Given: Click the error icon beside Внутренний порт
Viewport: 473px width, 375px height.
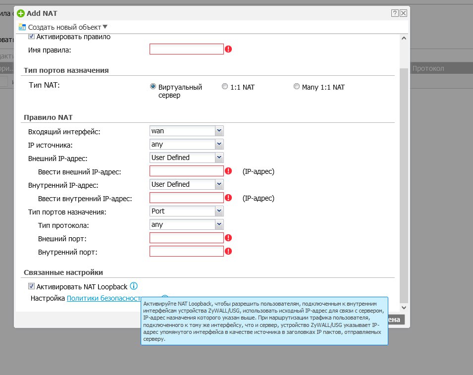Looking at the screenshot, I should click(228, 251).
